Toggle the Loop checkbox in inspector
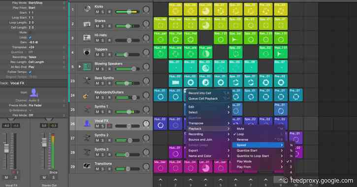 (x=30, y=37)
